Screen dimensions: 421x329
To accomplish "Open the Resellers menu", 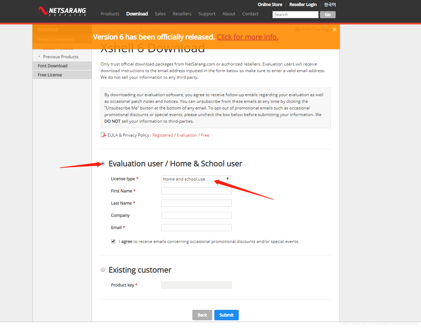I will [x=182, y=14].
